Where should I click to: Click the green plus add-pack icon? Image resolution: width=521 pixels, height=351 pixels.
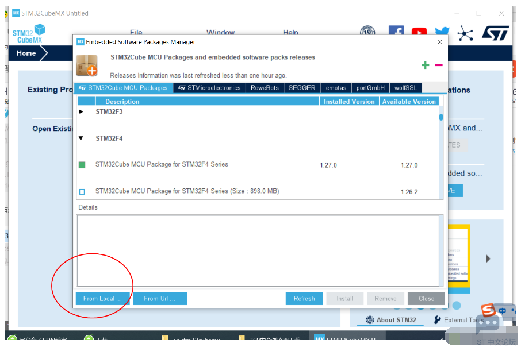click(425, 65)
